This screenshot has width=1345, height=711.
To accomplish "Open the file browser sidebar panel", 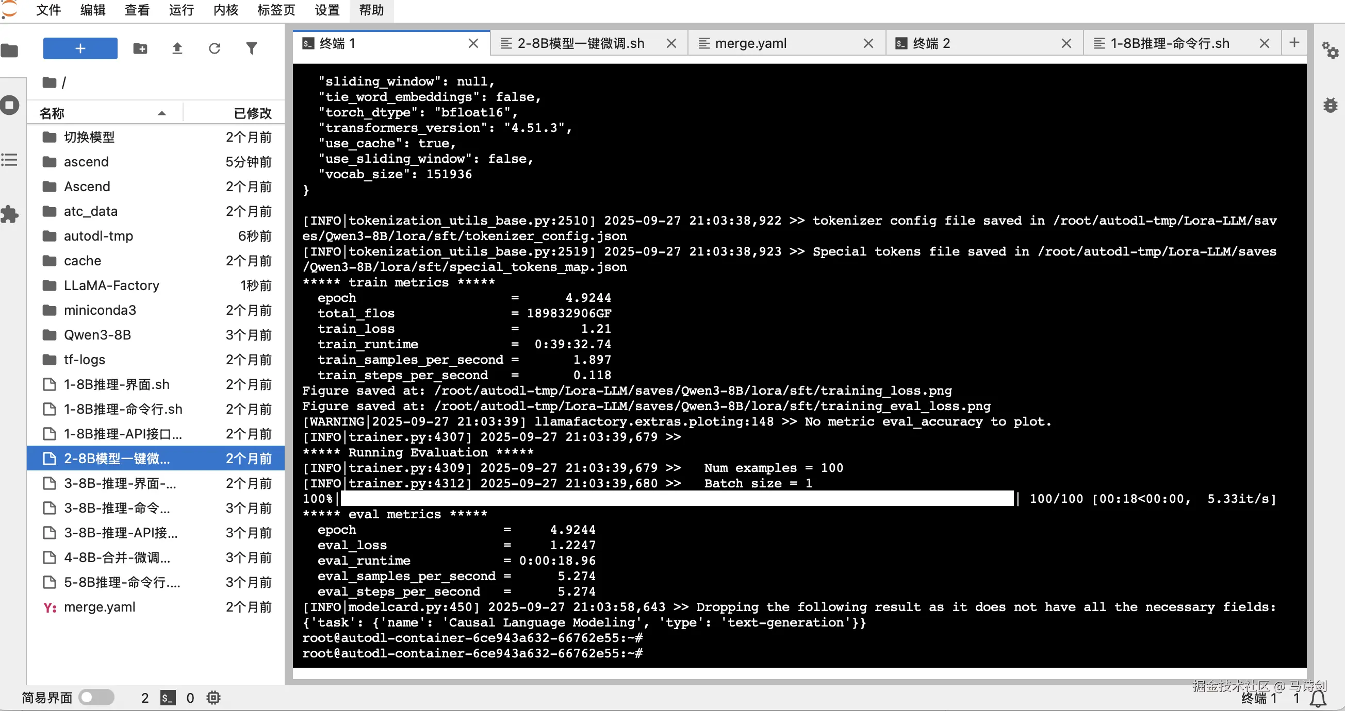I will (9, 49).
